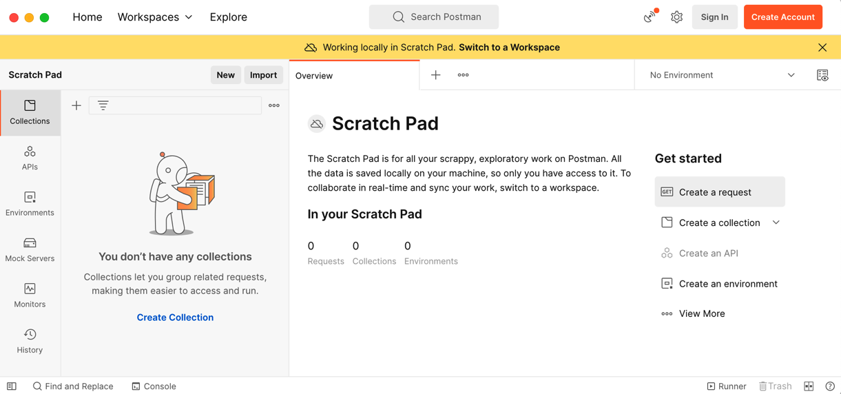
Task: Click Create an environment
Action: (x=719, y=284)
